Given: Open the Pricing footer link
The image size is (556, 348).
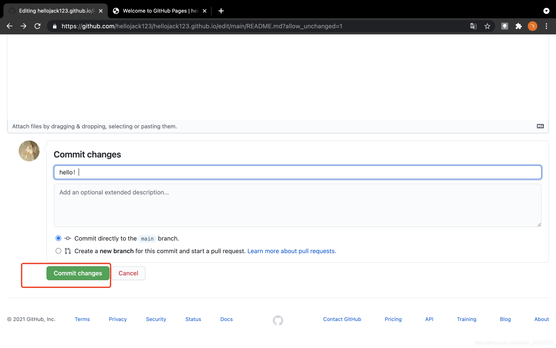Looking at the screenshot, I should click(393, 319).
